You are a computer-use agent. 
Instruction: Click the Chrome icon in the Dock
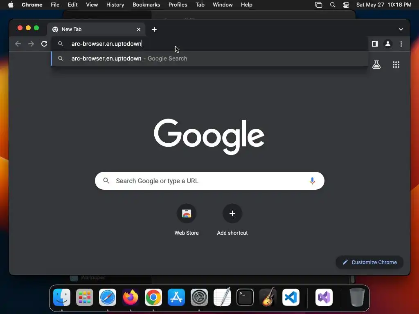pos(153,297)
